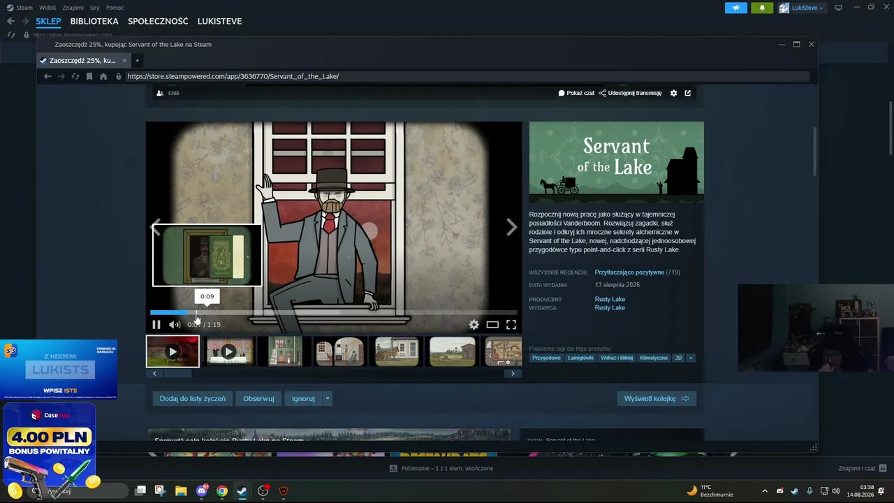Pop out broadcast in new window icon
The height and width of the screenshot is (503, 894).
point(687,93)
